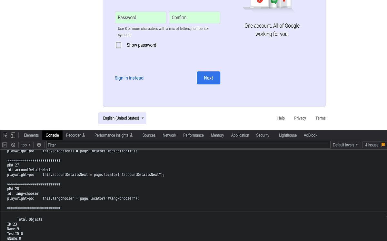The width and height of the screenshot is (387, 241).
Task: Toggle the device toolbar icon
Action: click(13, 135)
